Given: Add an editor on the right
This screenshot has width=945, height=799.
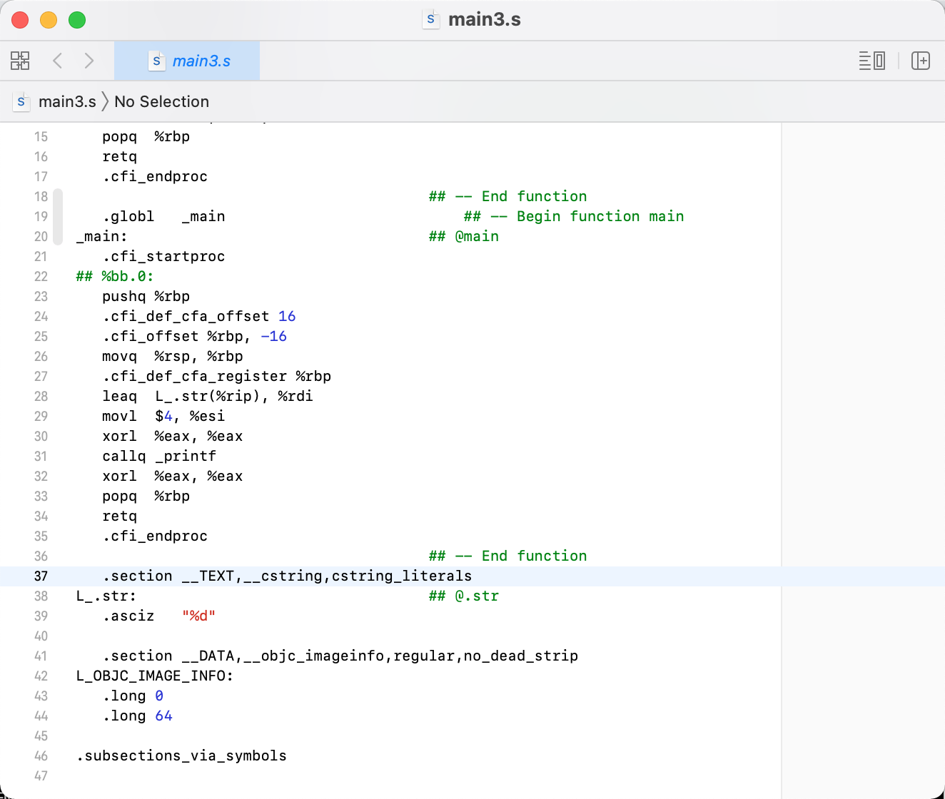Looking at the screenshot, I should [921, 61].
